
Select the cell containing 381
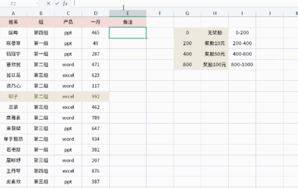click(96, 150)
